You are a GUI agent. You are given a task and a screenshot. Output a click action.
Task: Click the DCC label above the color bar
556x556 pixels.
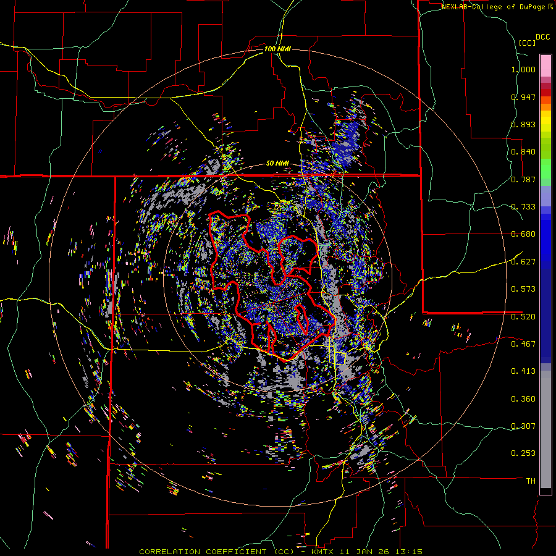click(x=543, y=37)
